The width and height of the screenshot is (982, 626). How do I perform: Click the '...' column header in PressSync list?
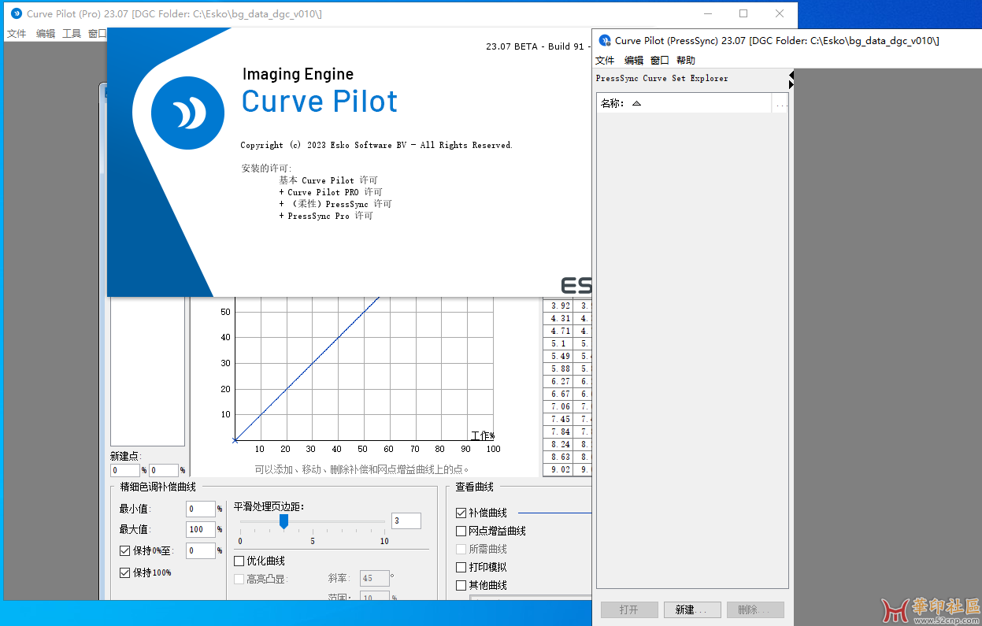click(780, 103)
